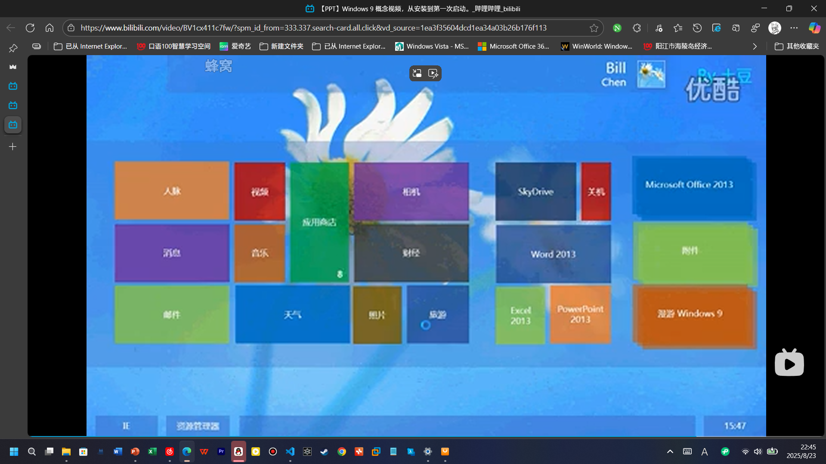Open the green N extension icon
Screen dimensions: 826x464
coord(617,28)
